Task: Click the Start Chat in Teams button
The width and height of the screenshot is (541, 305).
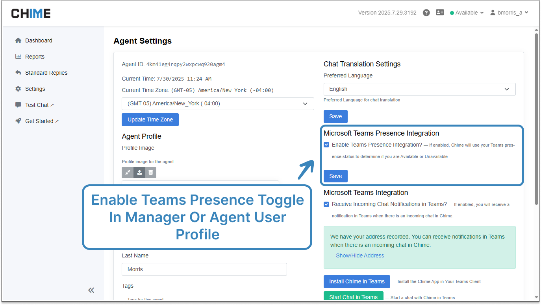Action: point(353,297)
